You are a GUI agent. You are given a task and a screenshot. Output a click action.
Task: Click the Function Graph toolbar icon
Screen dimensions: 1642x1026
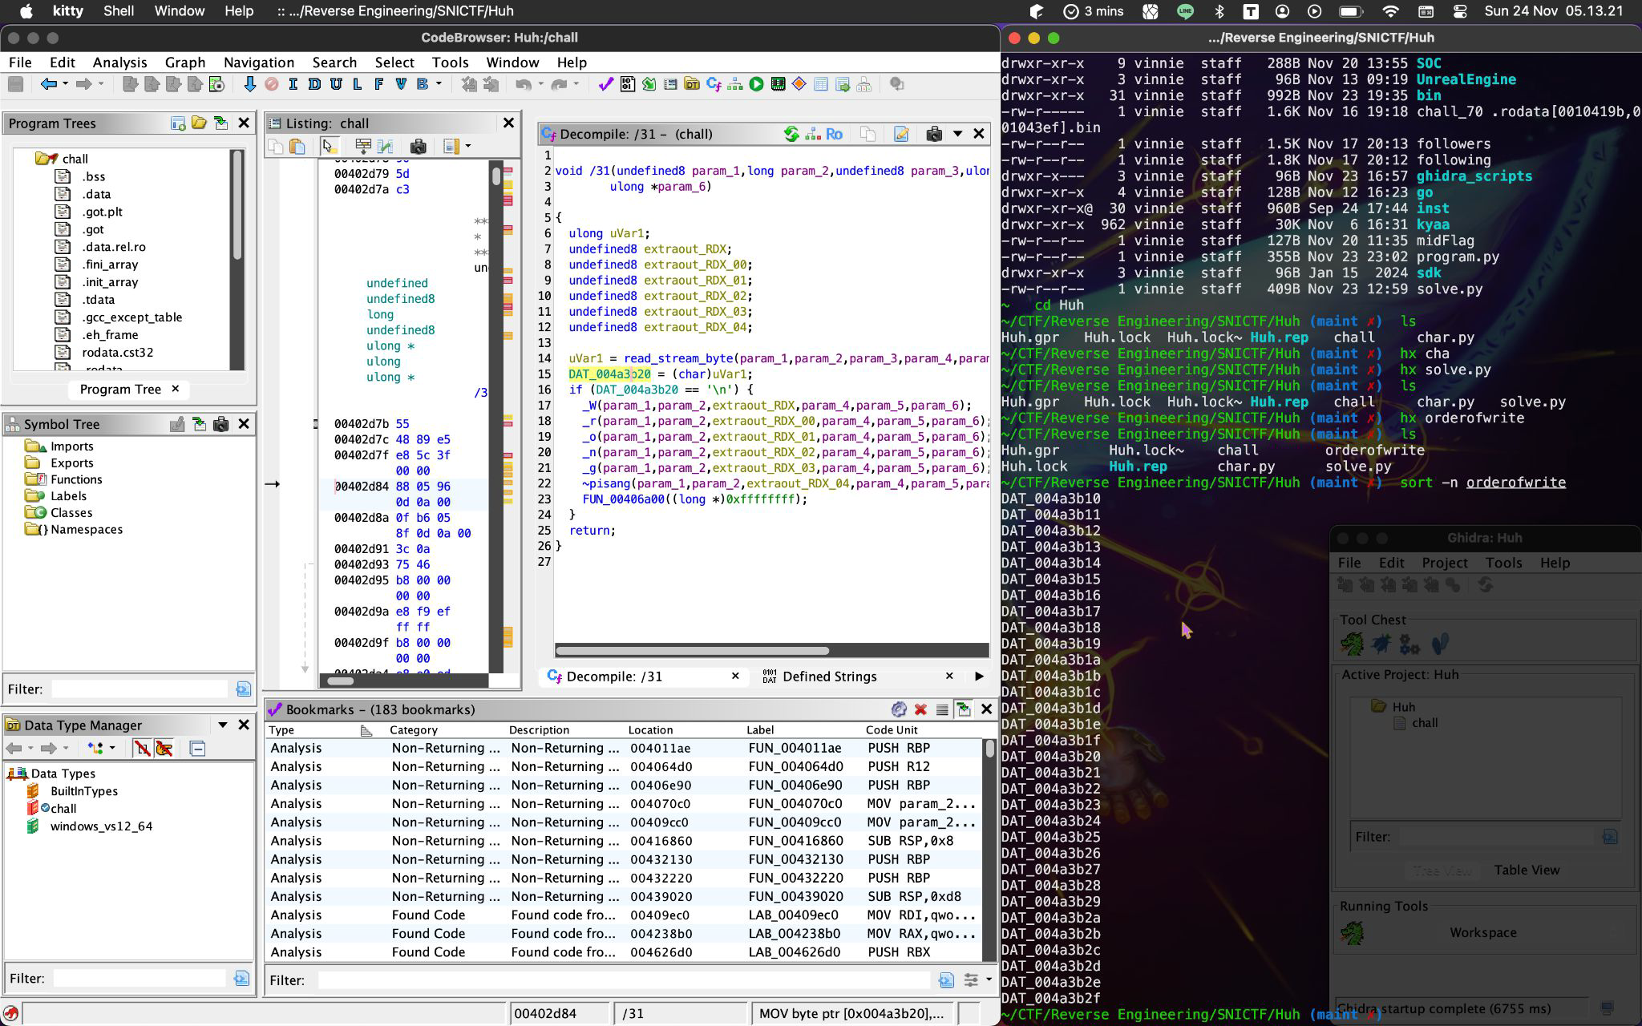coord(734,84)
